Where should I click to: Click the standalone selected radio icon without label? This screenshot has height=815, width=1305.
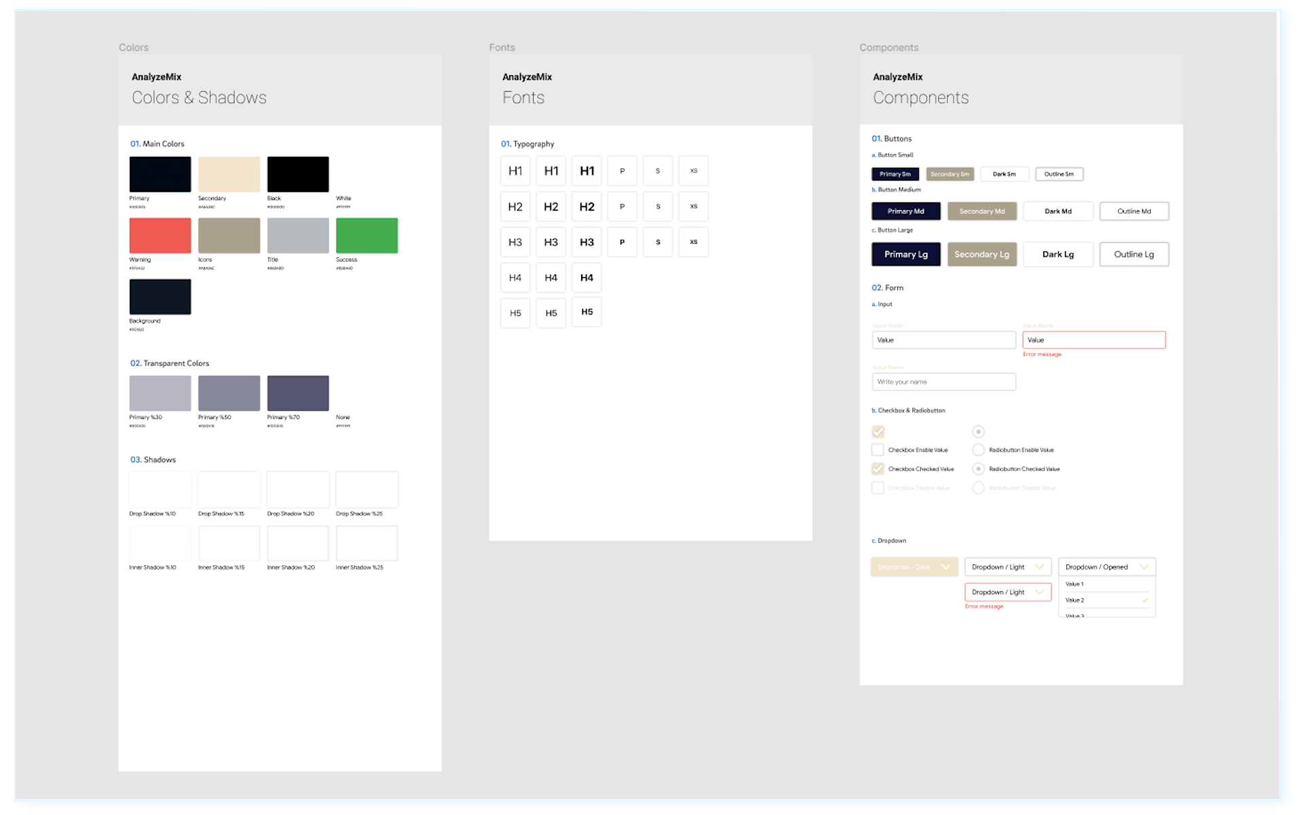[x=977, y=431]
